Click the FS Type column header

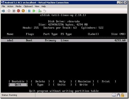pyautogui.click(x=66, y=34)
